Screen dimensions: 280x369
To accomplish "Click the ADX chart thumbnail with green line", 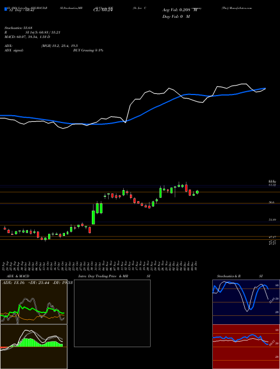I will pyautogui.click(x=34, y=302).
